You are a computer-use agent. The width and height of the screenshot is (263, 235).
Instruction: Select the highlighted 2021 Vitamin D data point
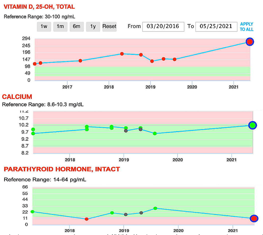[x=250, y=42]
